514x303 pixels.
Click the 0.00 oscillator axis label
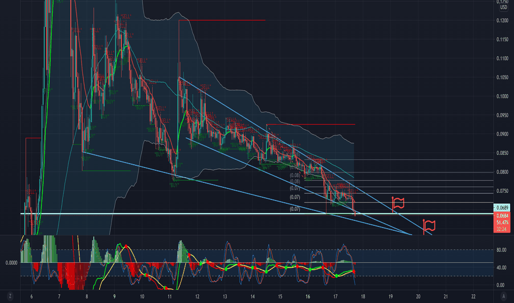[501, 285]
